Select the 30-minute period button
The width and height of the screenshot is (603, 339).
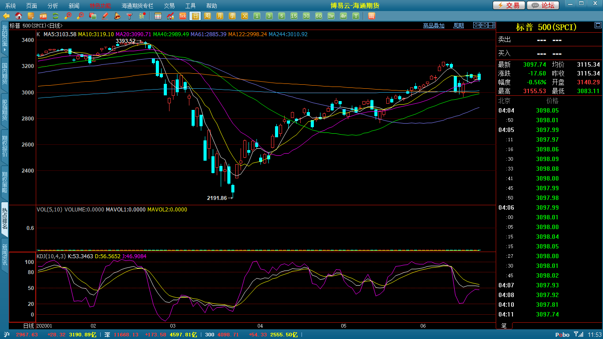pyautogui.click(x=306, y=16)
